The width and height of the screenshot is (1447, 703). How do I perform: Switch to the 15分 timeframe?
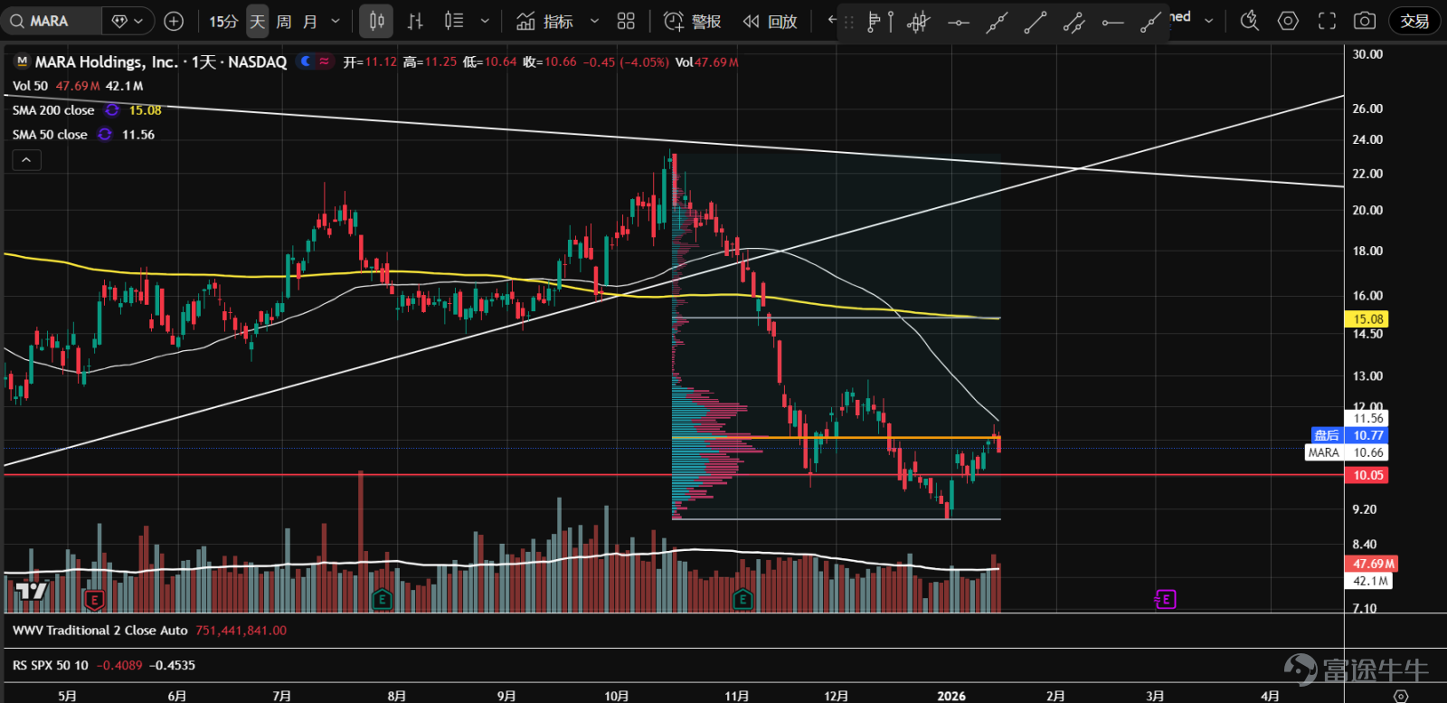coord(223,21)
